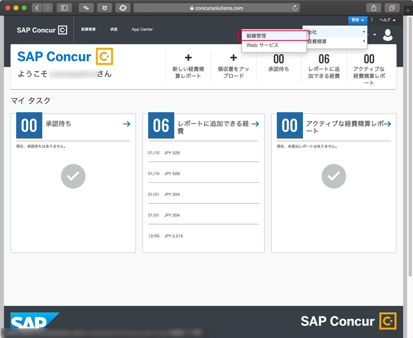Open the ヘルプ dropdown menu
Image resolution: width=413 pixels, height=338 pixels.
pyautogui.click(x=387, y=20)
